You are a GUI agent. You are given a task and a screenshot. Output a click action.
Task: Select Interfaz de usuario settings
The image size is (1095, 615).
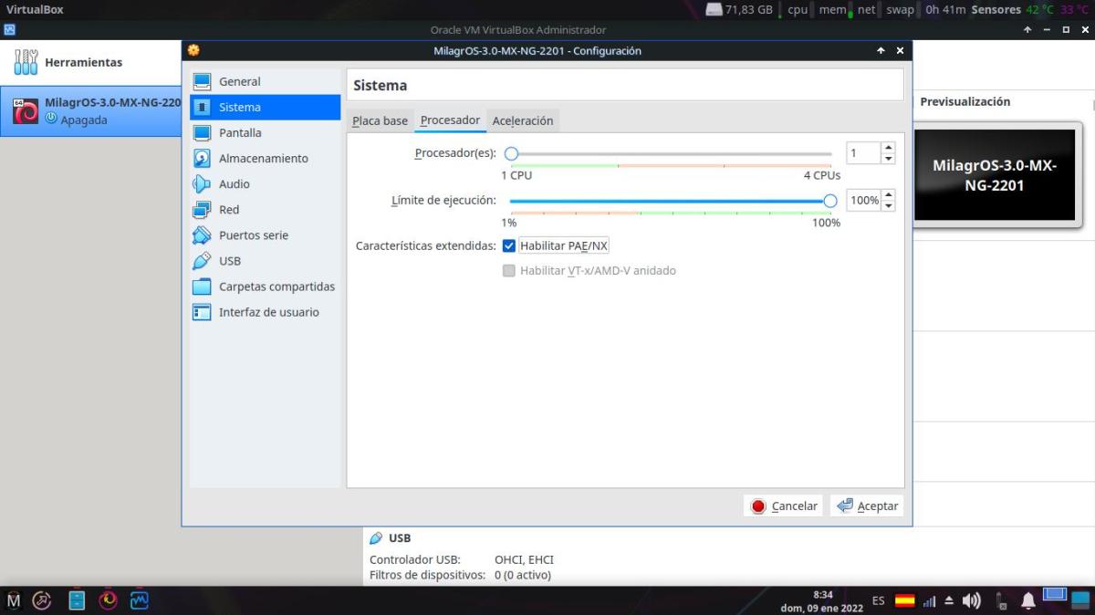(x=268, y=312)
